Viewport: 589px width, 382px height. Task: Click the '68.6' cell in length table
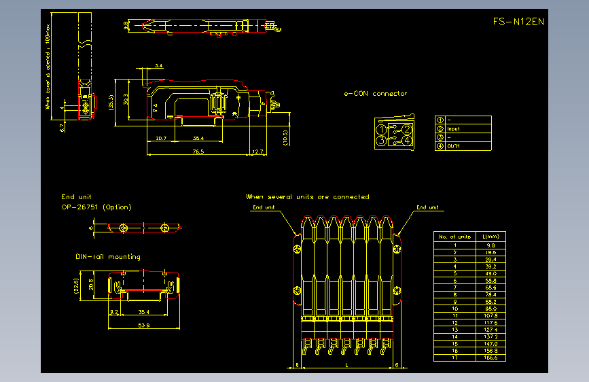[x=491, y=288]
